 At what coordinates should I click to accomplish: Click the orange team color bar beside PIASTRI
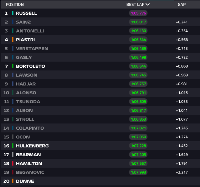13,40
